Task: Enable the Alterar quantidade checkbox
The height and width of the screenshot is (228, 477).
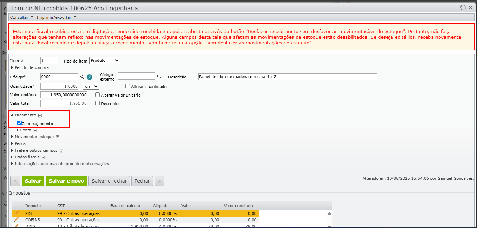Action: point(128,86)
